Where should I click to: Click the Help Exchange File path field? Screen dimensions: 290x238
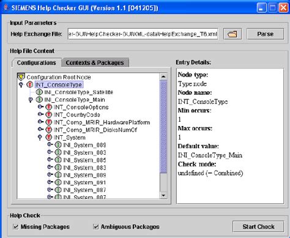(x=143, y=34)
